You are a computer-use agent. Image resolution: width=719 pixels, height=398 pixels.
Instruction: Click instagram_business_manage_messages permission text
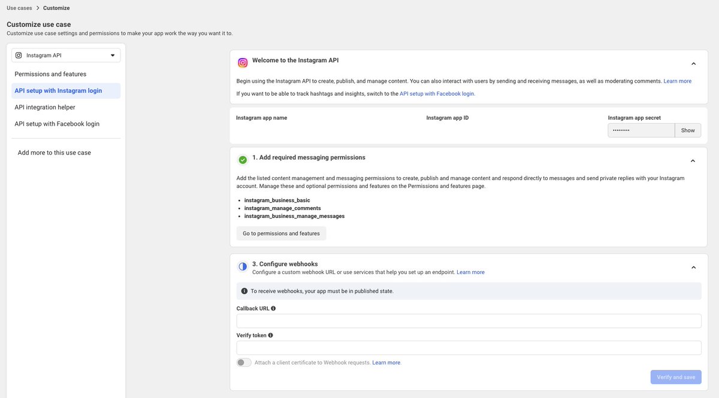[294, 216]
